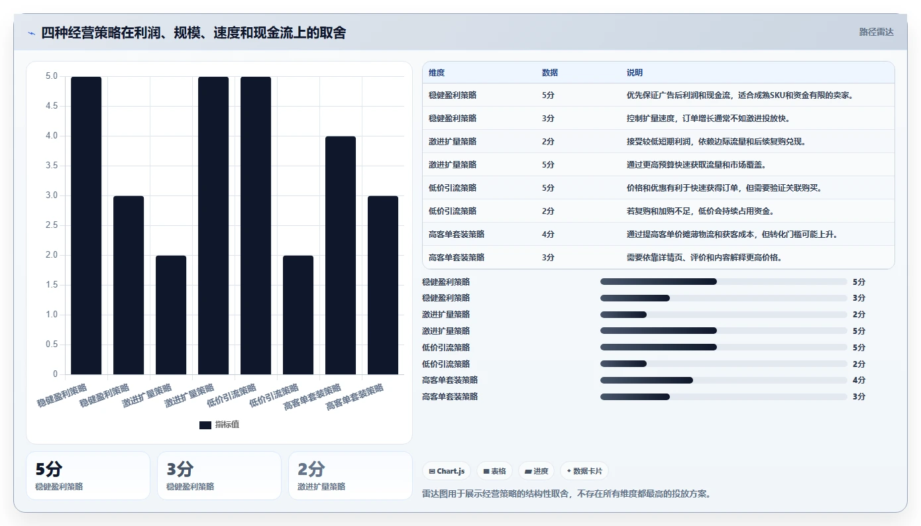Click the description 需要依靠详情页、评价和内容解释更高价格
Viewport: 921px width, 526px height.
704,258
